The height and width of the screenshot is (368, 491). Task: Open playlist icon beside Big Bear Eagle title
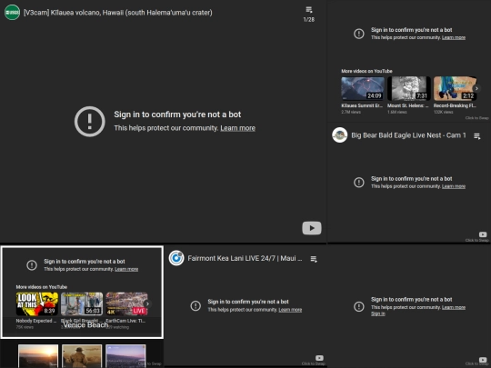click(x=477, y=136)
